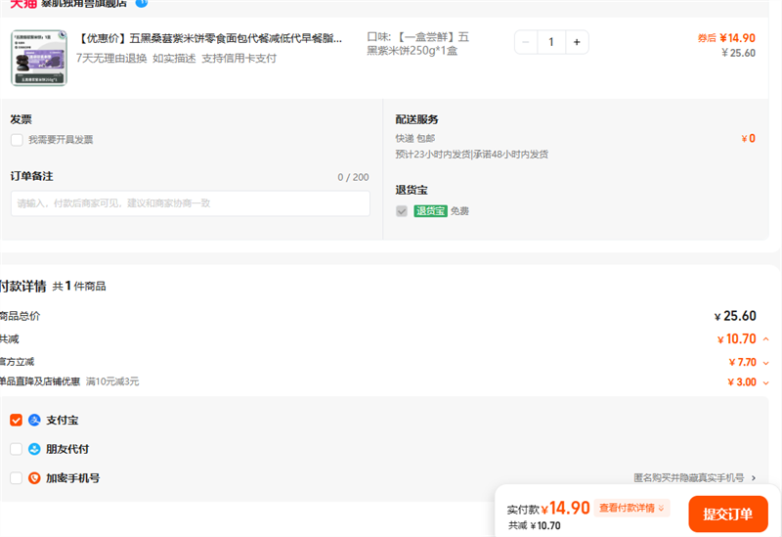Click the Alipay logo icon

tap(34, 420)
